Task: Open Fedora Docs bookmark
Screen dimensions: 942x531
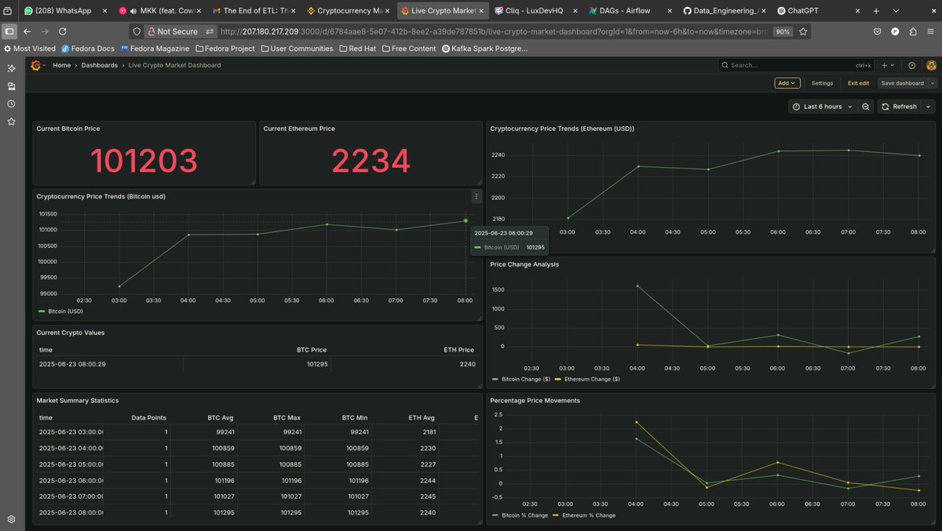Action: click(88, 49)
